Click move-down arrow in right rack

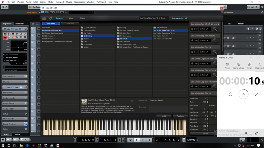click(252, 29)
